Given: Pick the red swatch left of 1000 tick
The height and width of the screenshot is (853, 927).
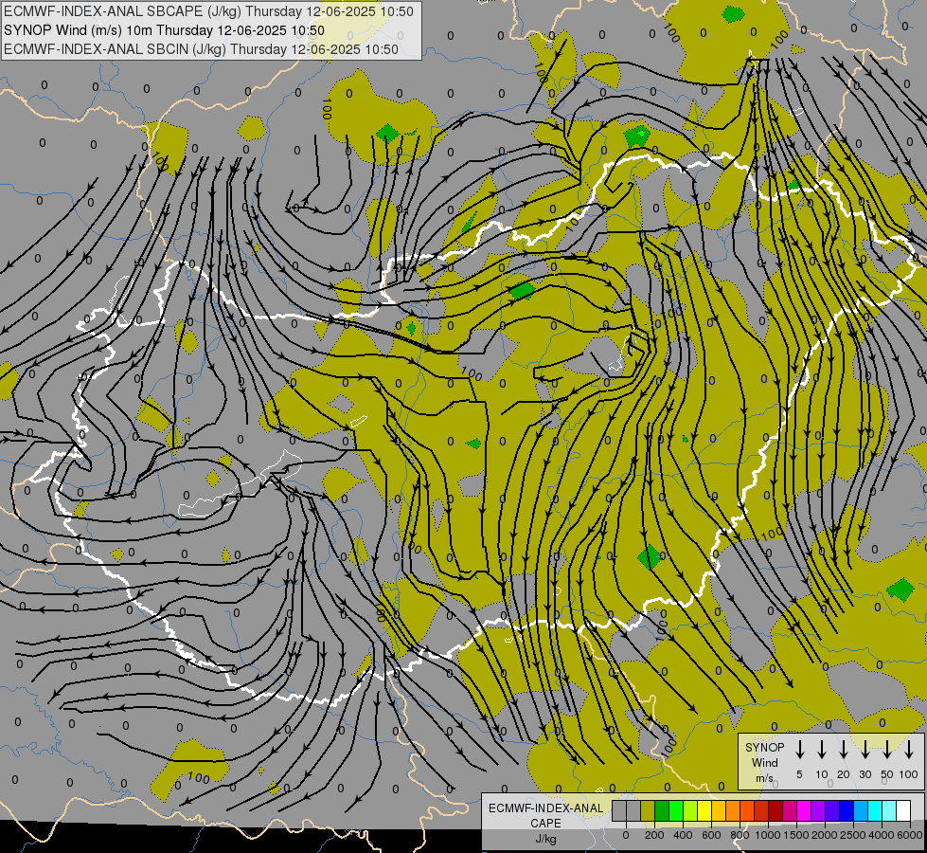Looking at the screenshot, I should (x=761, y=810).
